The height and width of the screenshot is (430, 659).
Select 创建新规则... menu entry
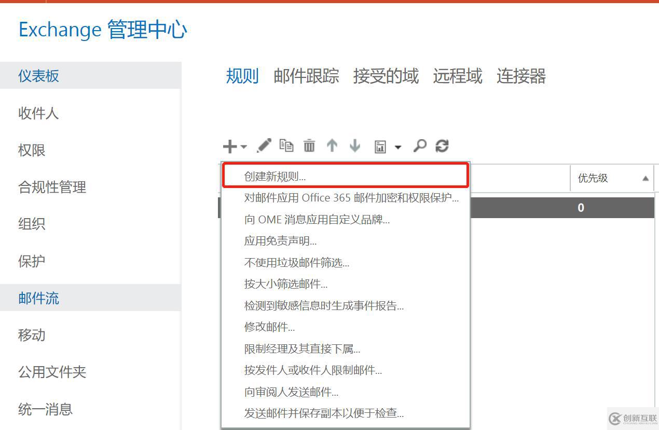click(346, 176)
